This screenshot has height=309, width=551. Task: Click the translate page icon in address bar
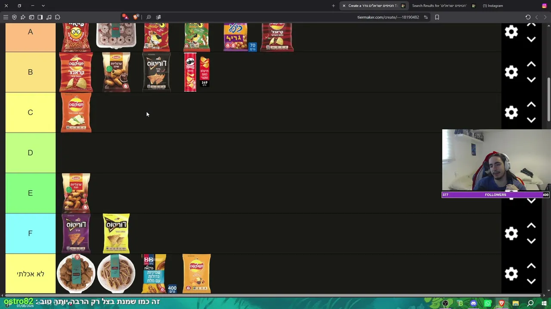pyautogui.click(x=158, y=17)
